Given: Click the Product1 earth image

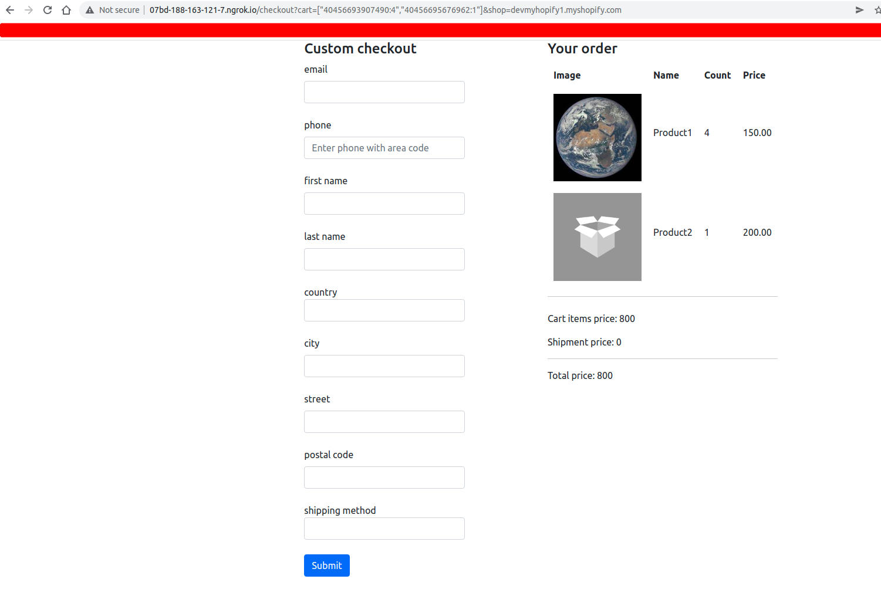Looking at the screenshot, I should pos(598,137).
